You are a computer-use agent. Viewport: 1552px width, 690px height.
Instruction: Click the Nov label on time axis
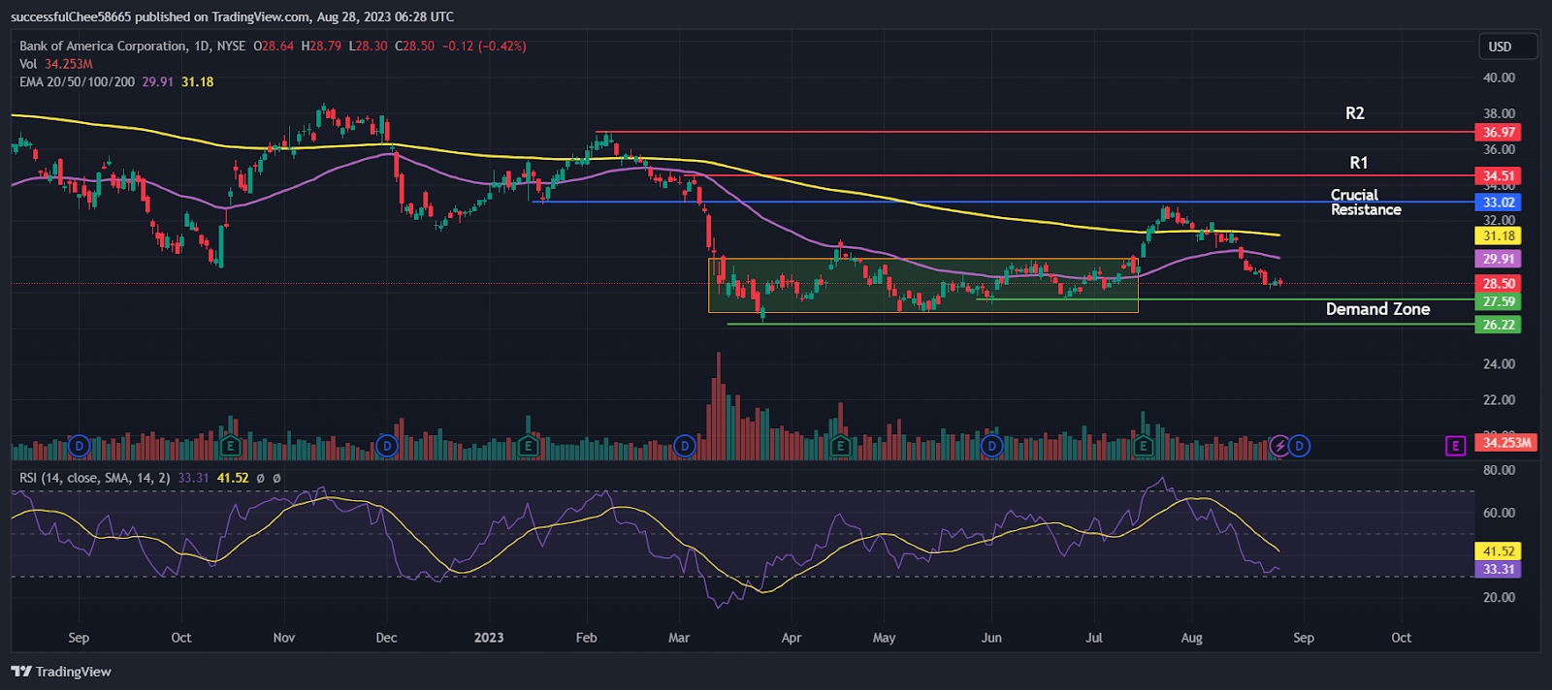tap(284, 638)
